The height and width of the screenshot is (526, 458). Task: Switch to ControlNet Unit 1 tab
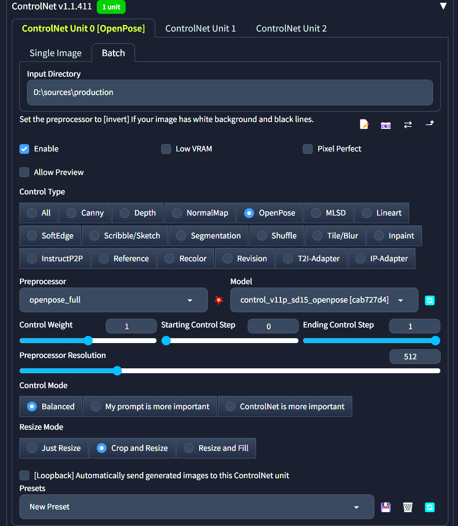(x=201, y=28)
